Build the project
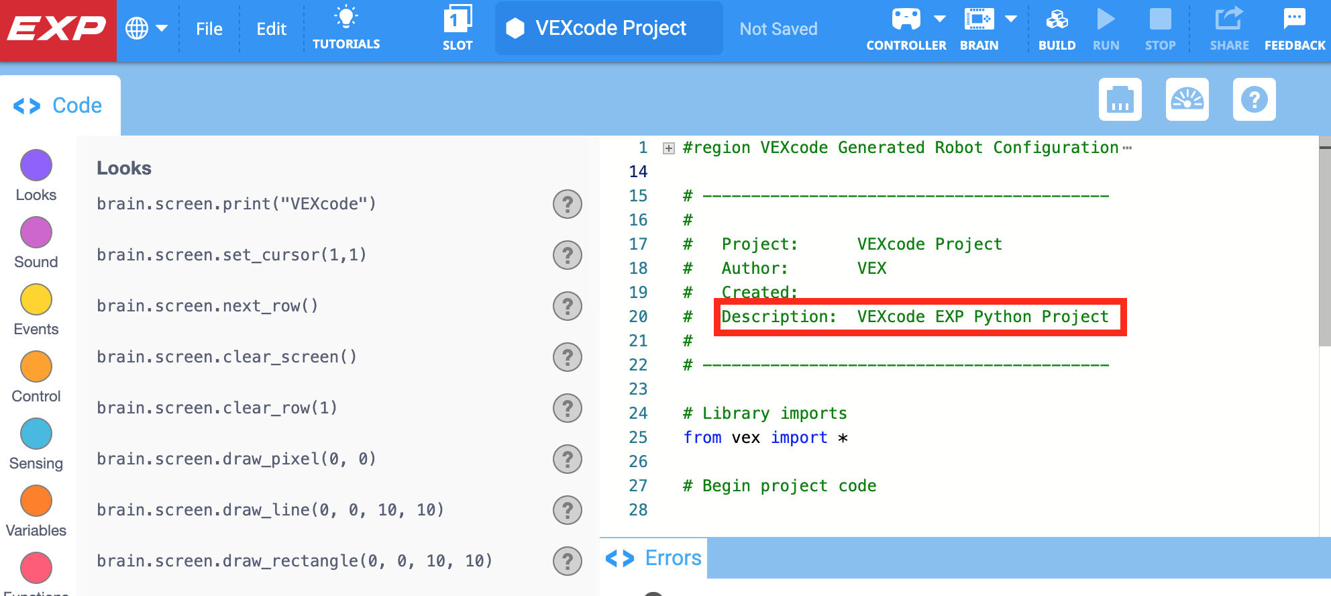1331x596 pixels. pos(1057,27)
